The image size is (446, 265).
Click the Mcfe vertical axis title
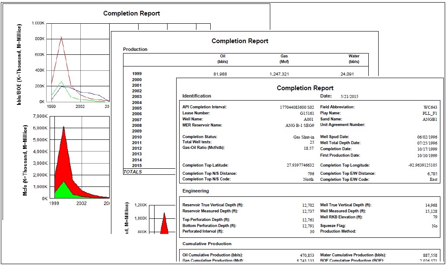(25, 161)
